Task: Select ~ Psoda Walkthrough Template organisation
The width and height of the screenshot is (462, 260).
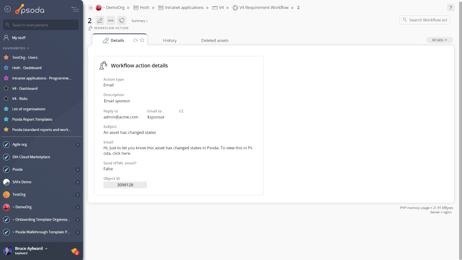Action: coord(41,232)
